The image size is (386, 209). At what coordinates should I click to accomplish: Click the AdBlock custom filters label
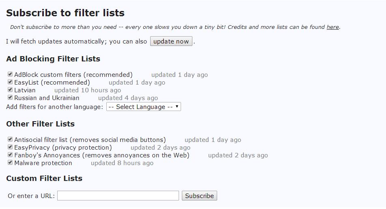pos(73,75)
